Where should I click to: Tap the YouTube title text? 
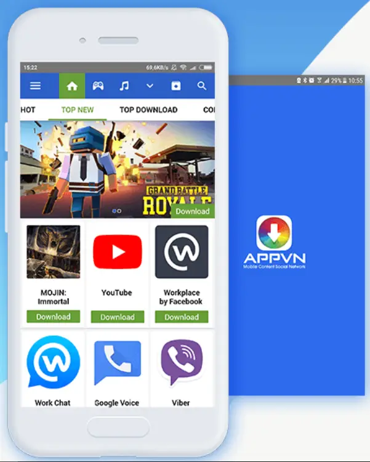(x=116, y=293)
